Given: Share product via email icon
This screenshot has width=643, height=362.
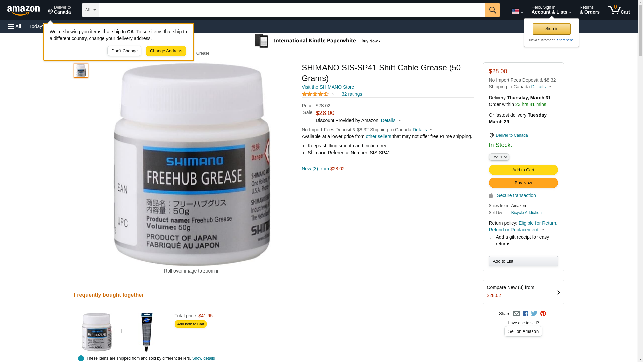Looking at the screenshot, I should pyautogui.click(x=516, y=314).
